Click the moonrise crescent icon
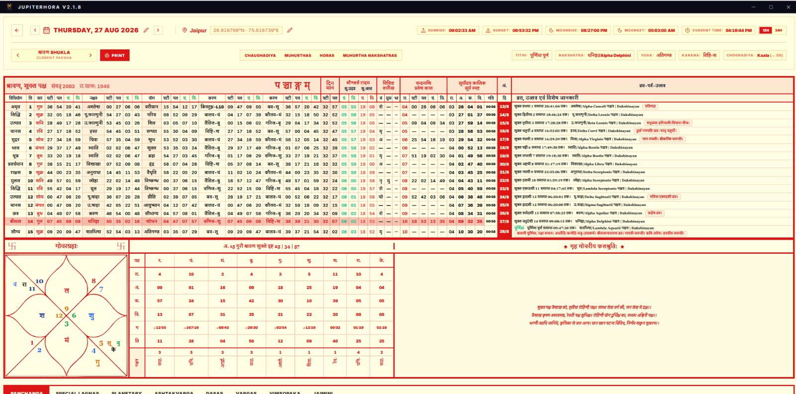The height and width of the screenshot is (394, 796). coord(551,30)
